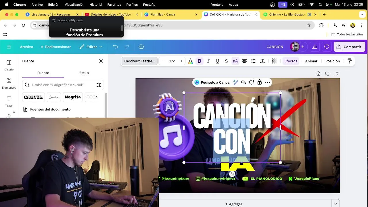Lock the page with padlock icon
This screenshot has height=207, width=368.
(318, 74)
